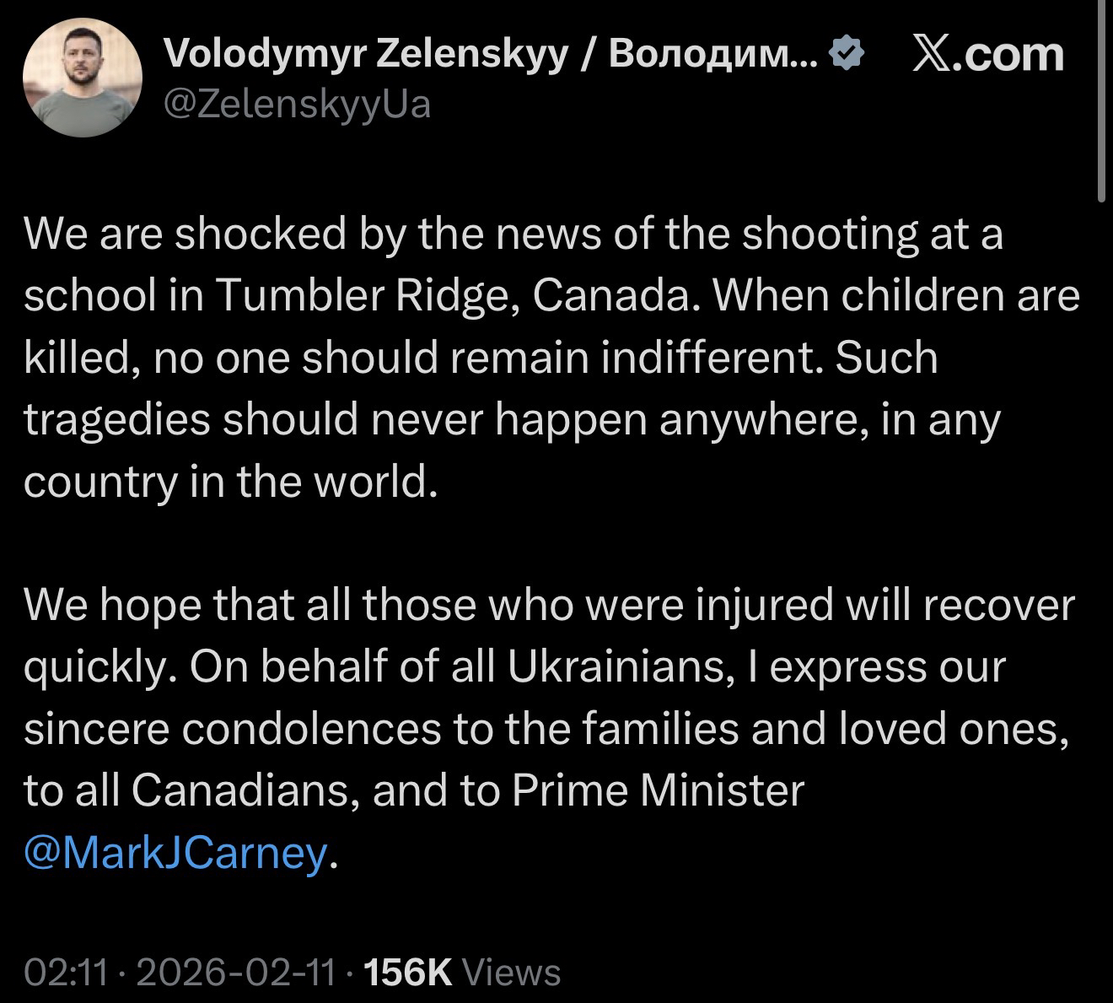This screenshot has height=1003, width=1113.
Task: Click the Views label
Action: 513,973
